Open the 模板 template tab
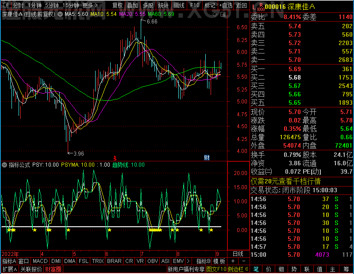 219,261
